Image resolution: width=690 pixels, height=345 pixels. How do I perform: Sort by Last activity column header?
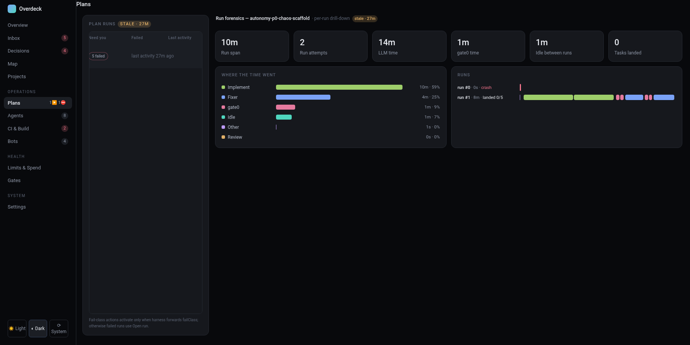(x=180, y=38)
